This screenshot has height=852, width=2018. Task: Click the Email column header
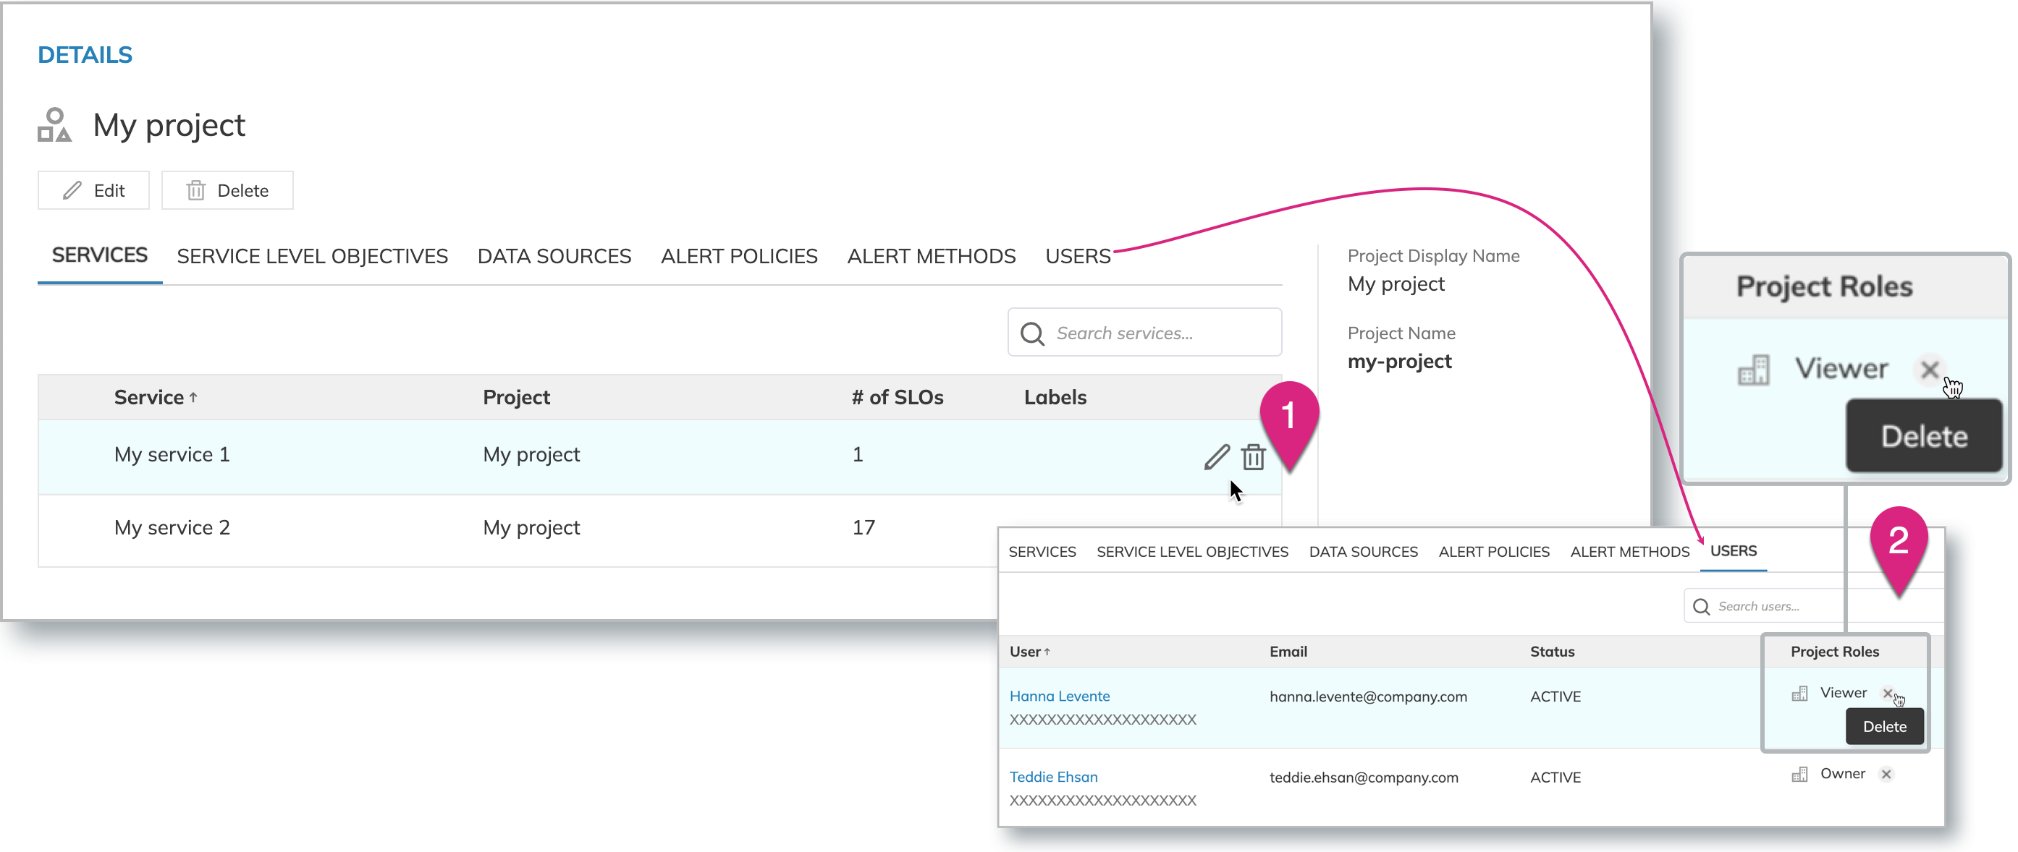[1288, 652]
